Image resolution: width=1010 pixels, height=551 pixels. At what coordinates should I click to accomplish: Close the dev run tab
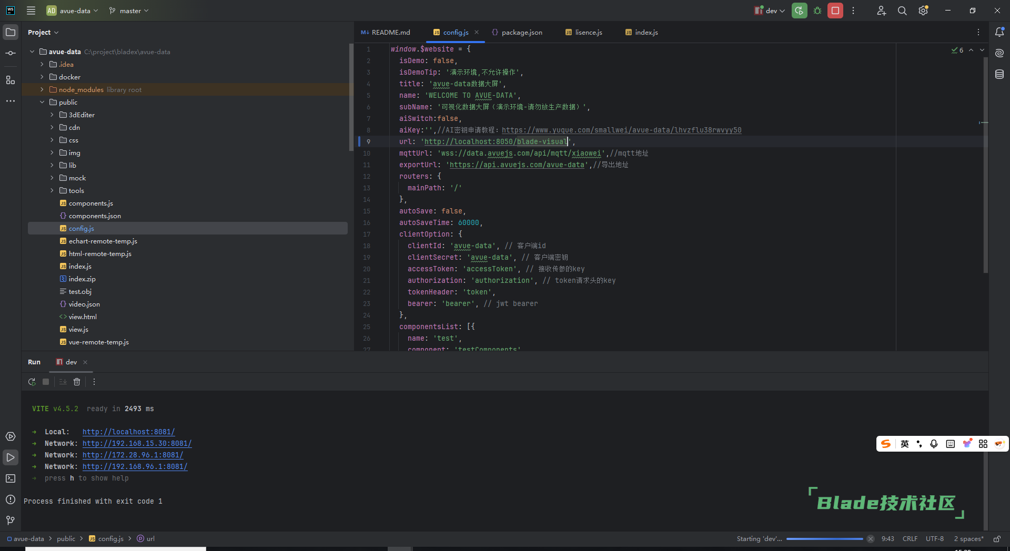click(85, 362)
